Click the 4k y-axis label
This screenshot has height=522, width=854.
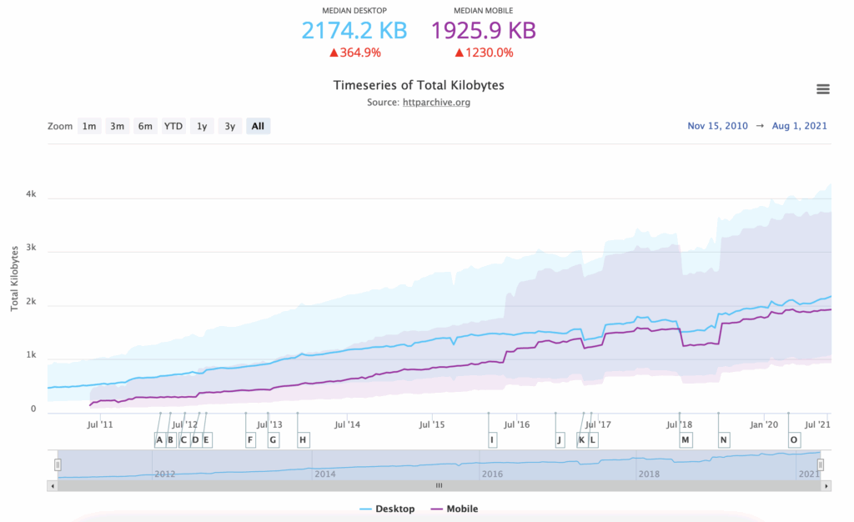coord(31,194)
